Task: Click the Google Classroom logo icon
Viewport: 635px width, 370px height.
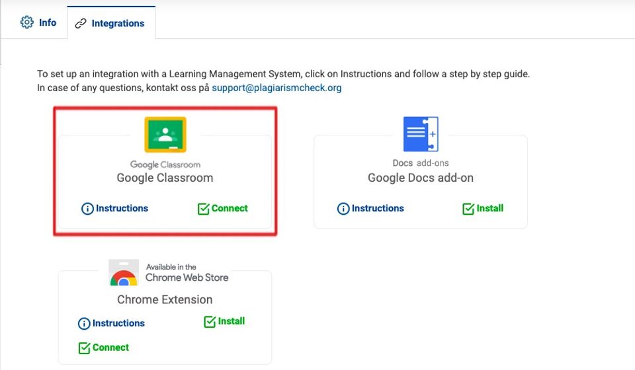Action: [x=165, y=135]
